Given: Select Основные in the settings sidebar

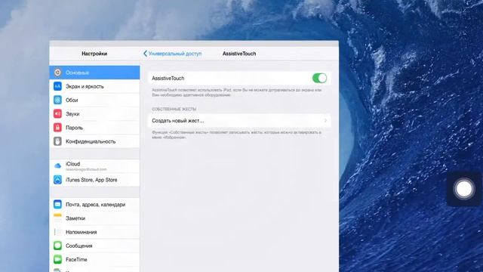Looking at the screenshot, I should pos(94,73).
